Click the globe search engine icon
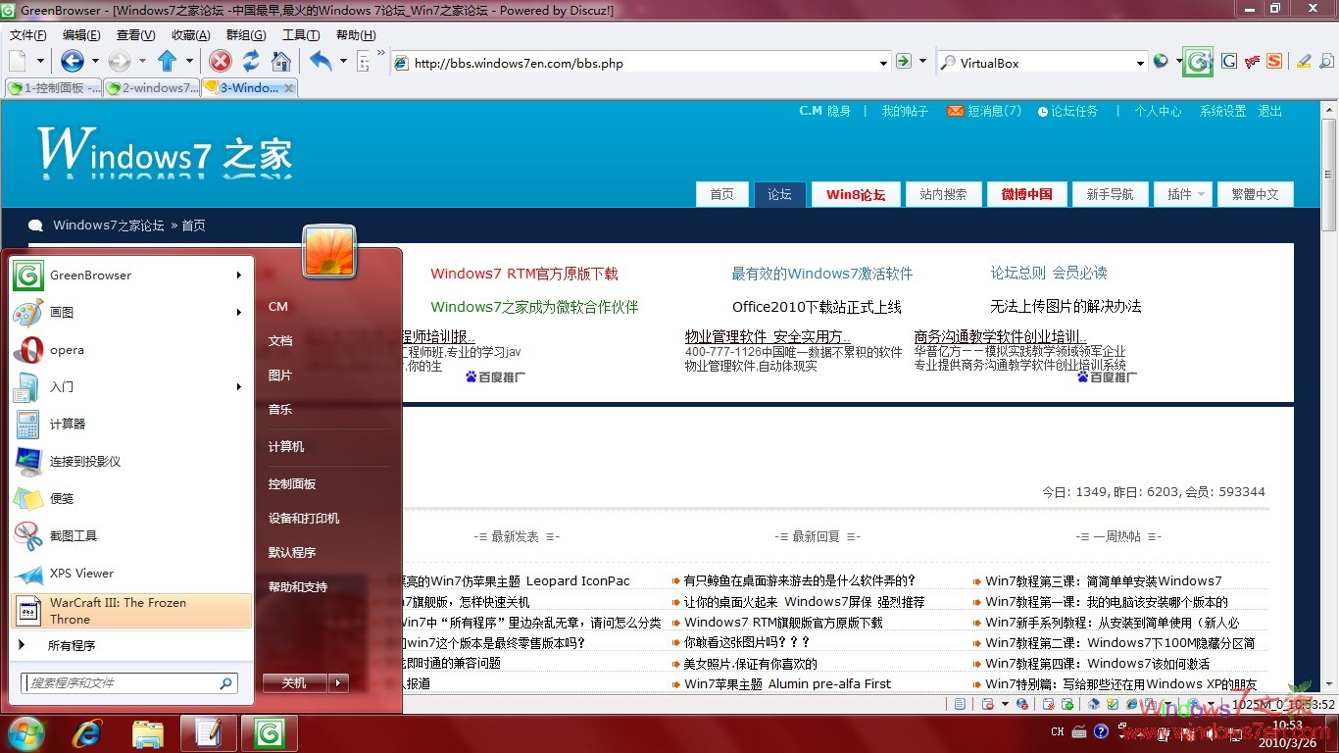This screenshot has height=753, width=1339. pyautogui.click(x=1161, y=62)
